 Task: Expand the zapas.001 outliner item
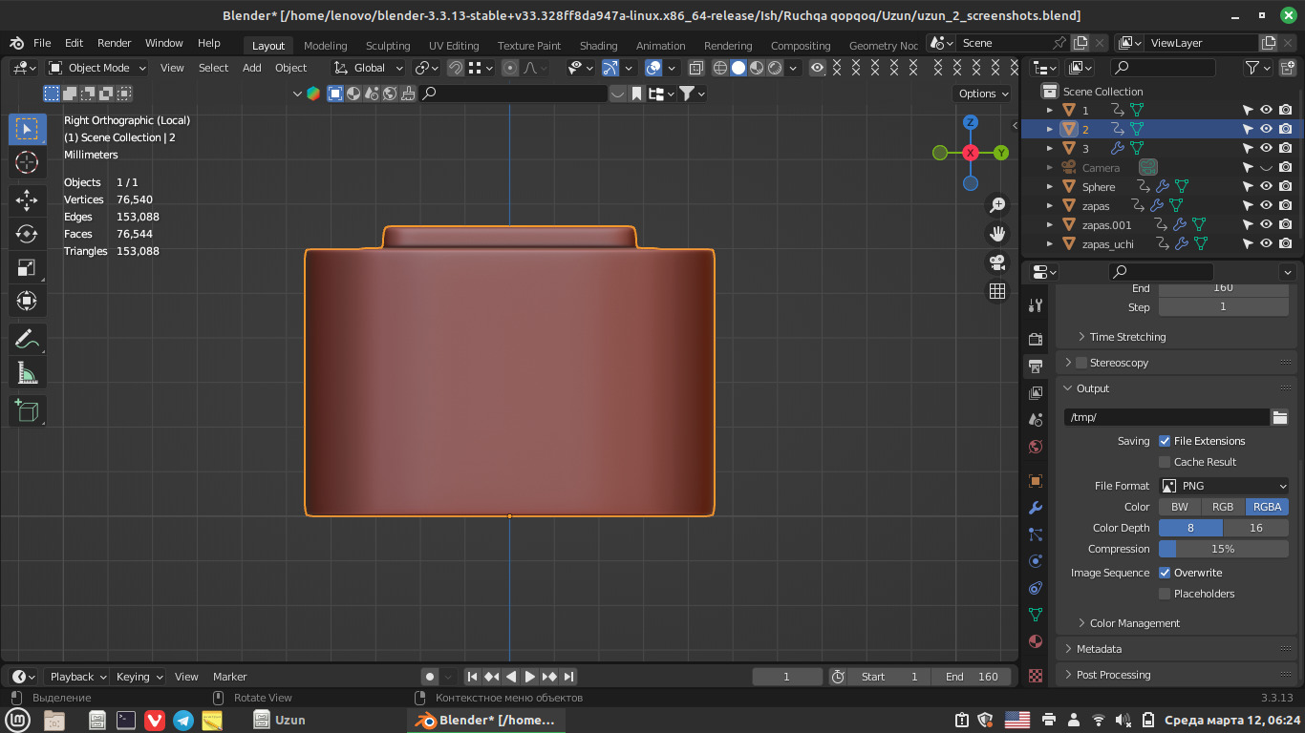pyautogui.click(x=1050, y=225)
